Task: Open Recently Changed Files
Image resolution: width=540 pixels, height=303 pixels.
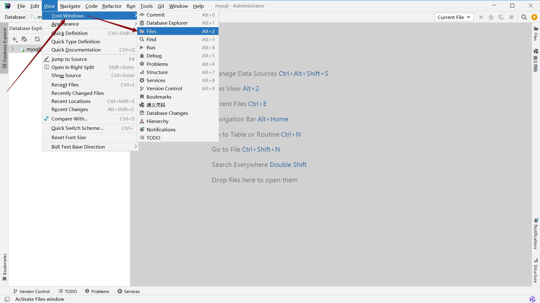Action: (x=90, y=93)
